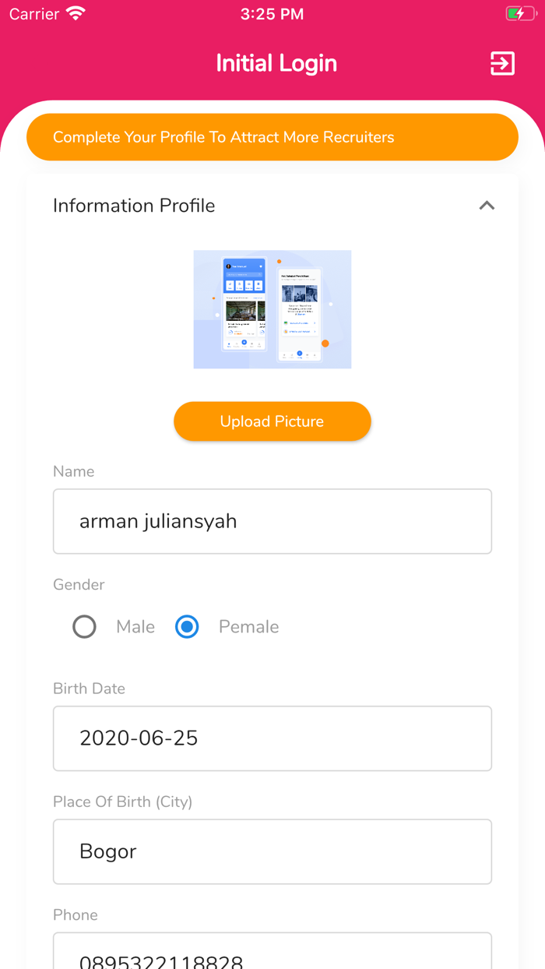Tap the time display showing 3:25 PM
The width and height of the screenshot is (545, 969).
click(272, 12)
